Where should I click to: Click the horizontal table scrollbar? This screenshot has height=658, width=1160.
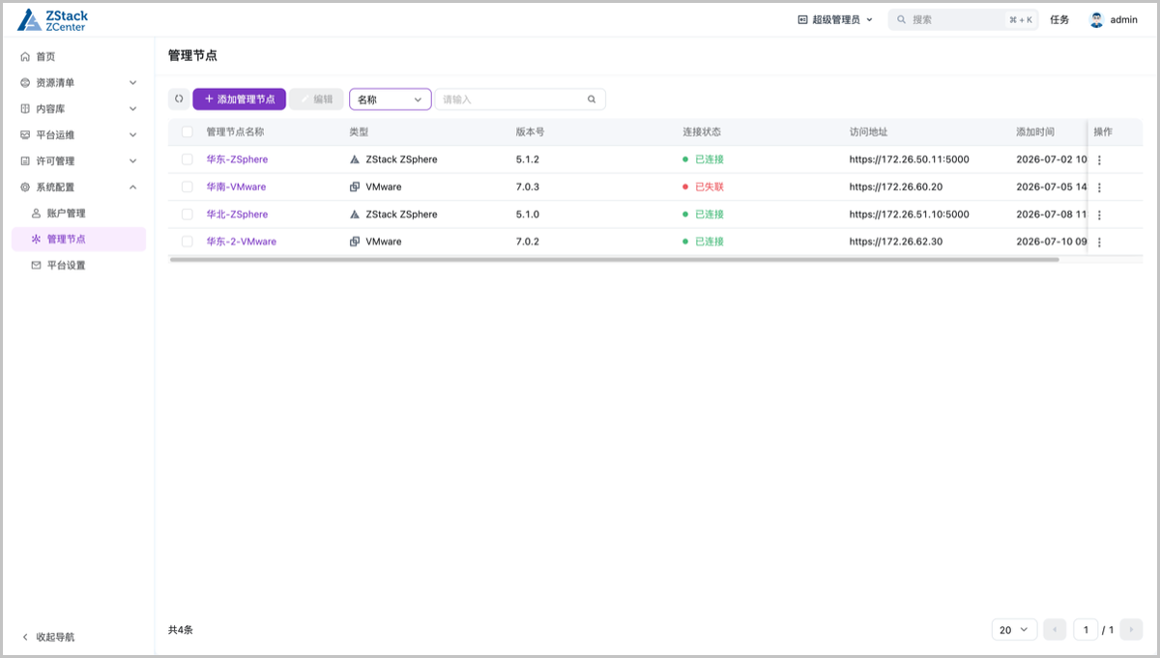pyautogui.click(x=614, y=259)
